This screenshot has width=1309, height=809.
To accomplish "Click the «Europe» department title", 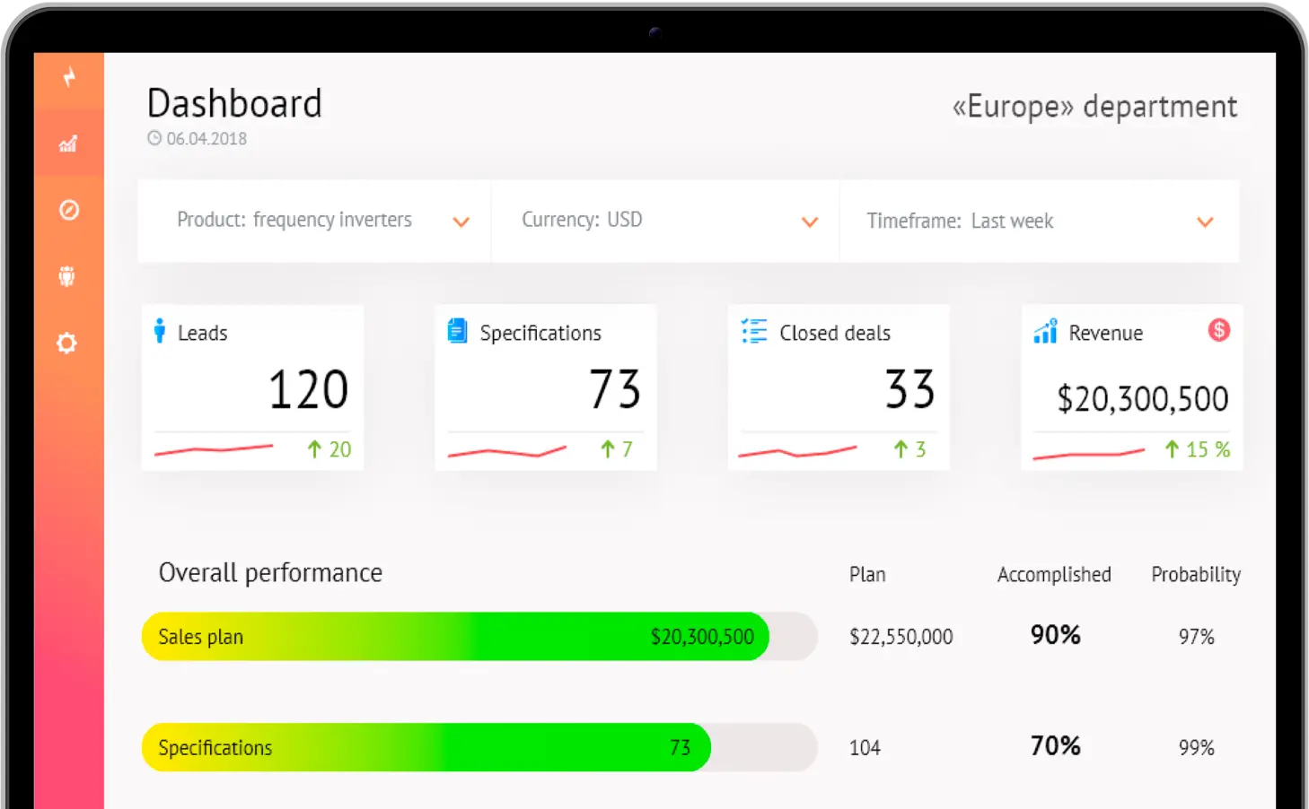I will click(1094, 107).
